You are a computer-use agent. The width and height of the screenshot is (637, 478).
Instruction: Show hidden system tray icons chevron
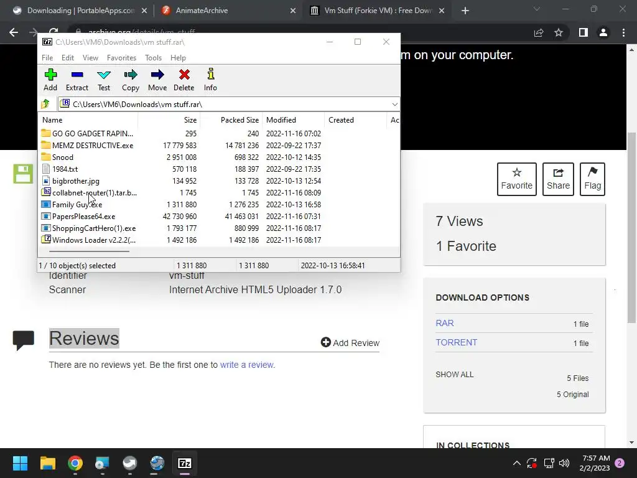pos(517,463)
